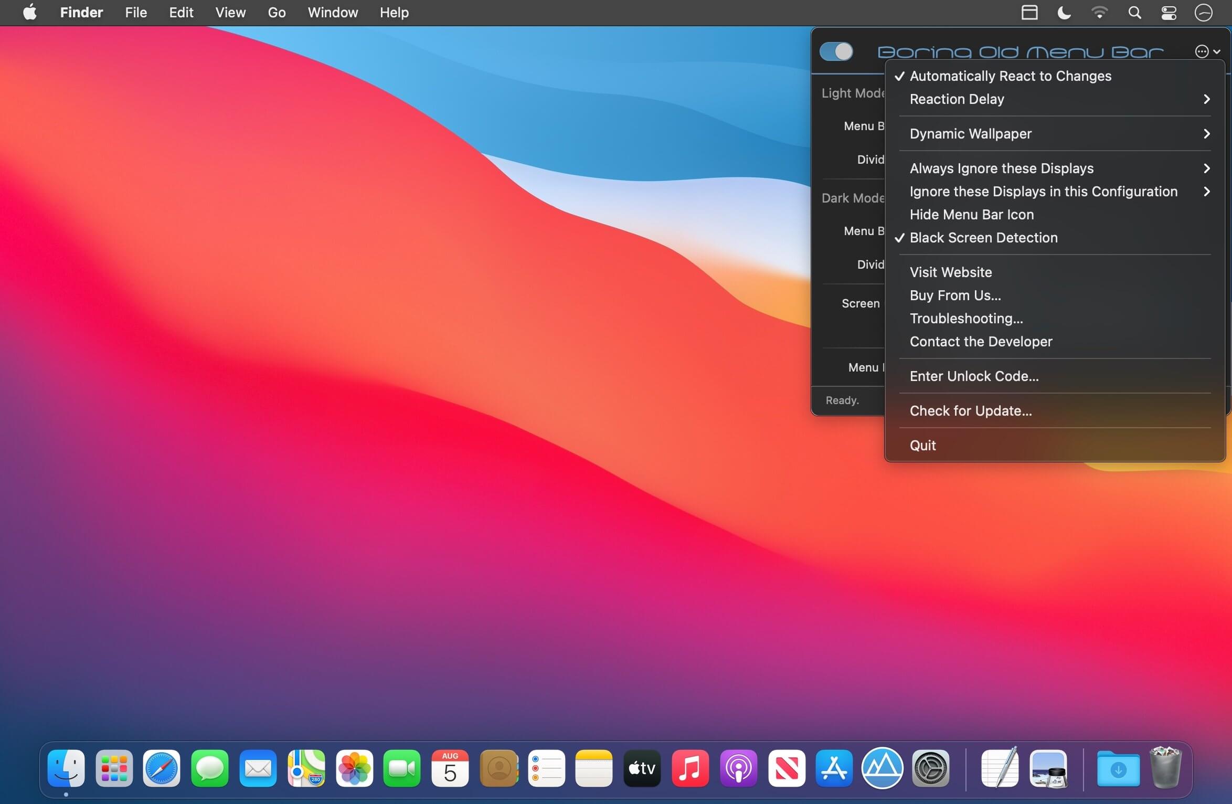The height and width of the screenshot is (804, 1232).
Task: Open Messages from the Dock
Action: (210, 768)
